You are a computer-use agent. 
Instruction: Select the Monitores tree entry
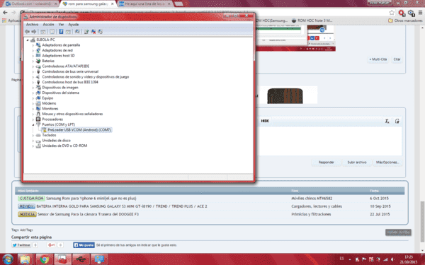click(50, 109)
